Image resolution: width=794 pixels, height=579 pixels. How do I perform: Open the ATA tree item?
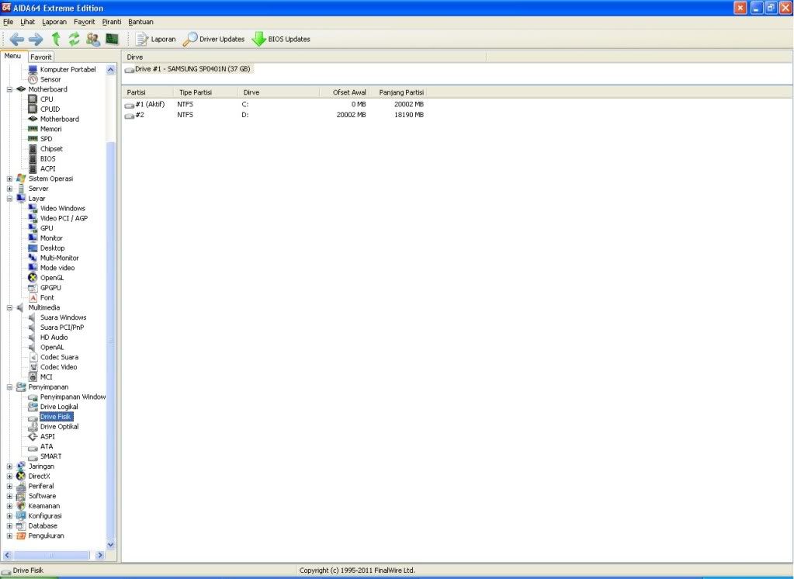click(47, 447)
